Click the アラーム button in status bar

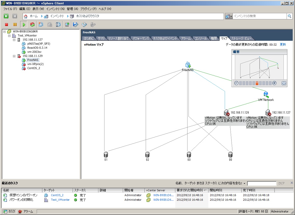[x=26, y=212]
